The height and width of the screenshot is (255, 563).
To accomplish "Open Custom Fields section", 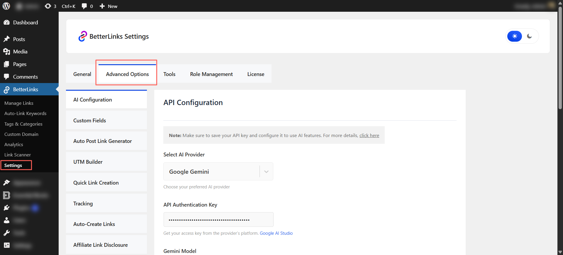I will pos(106,120).
